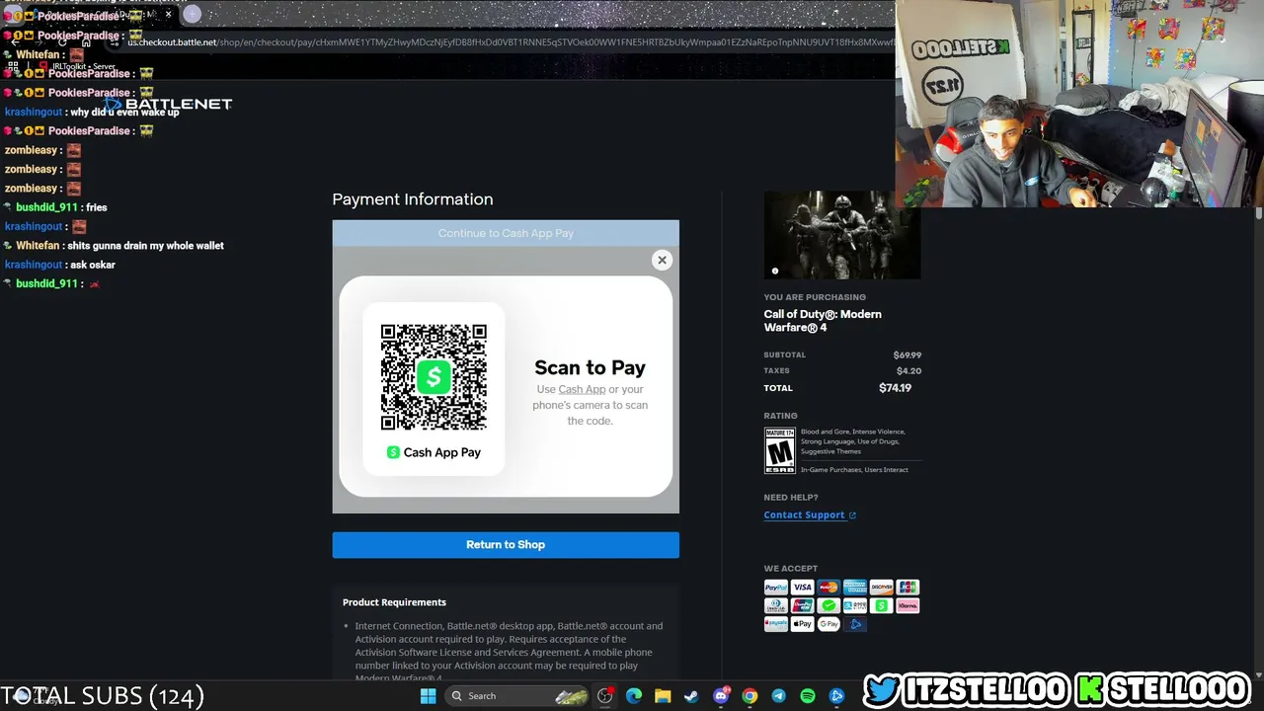Click the WeChat Pay payment icon

click(x=829, y=605)
